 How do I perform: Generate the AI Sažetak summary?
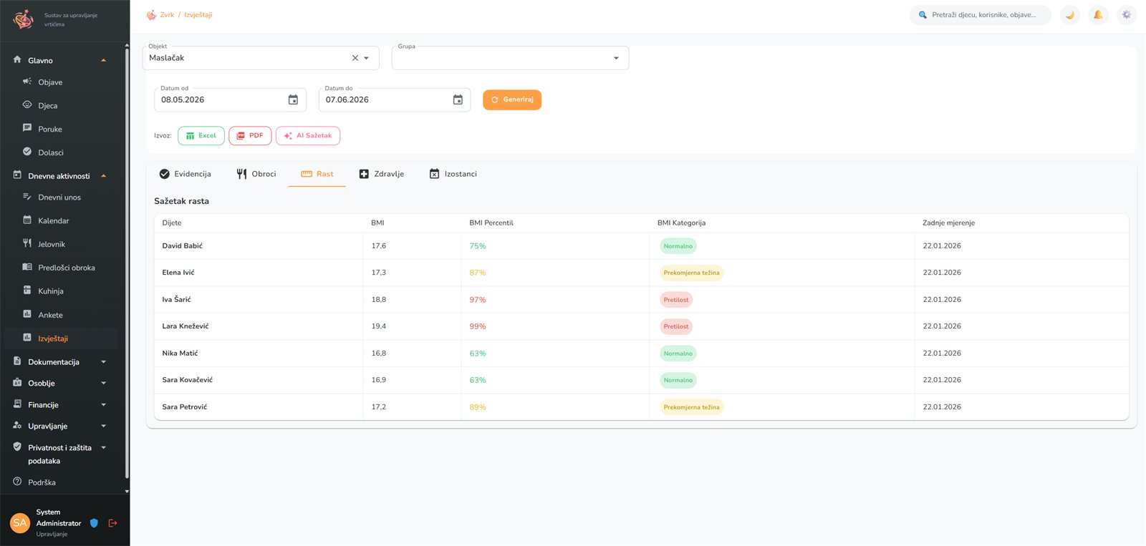[x=308, y=136]
